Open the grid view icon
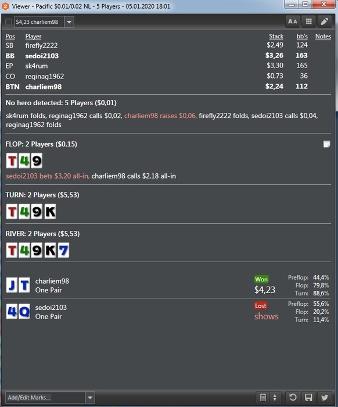338x407 pixels. 309,22
